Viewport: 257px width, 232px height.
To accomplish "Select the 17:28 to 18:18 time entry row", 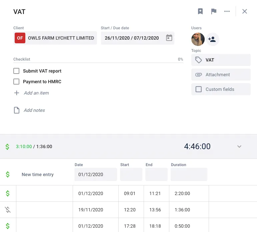I will point(129,225).
